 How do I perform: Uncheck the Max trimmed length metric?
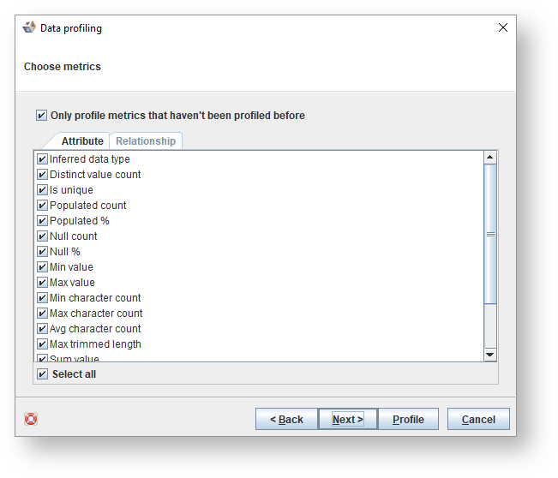coord(42,344)
